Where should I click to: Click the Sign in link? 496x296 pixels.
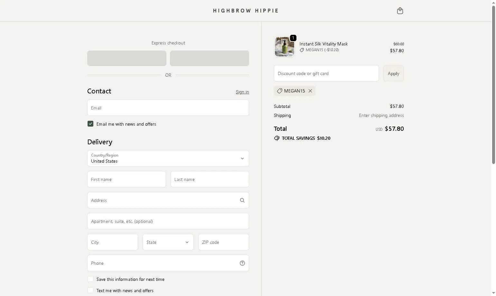[x=242, y=92]
